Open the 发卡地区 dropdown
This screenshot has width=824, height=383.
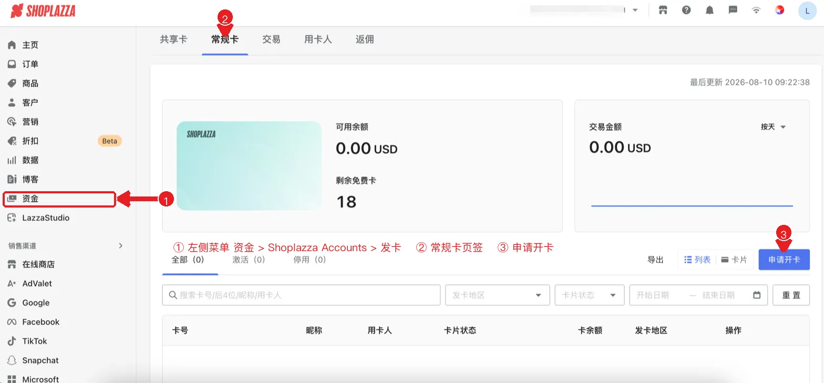tap(497, 295)
